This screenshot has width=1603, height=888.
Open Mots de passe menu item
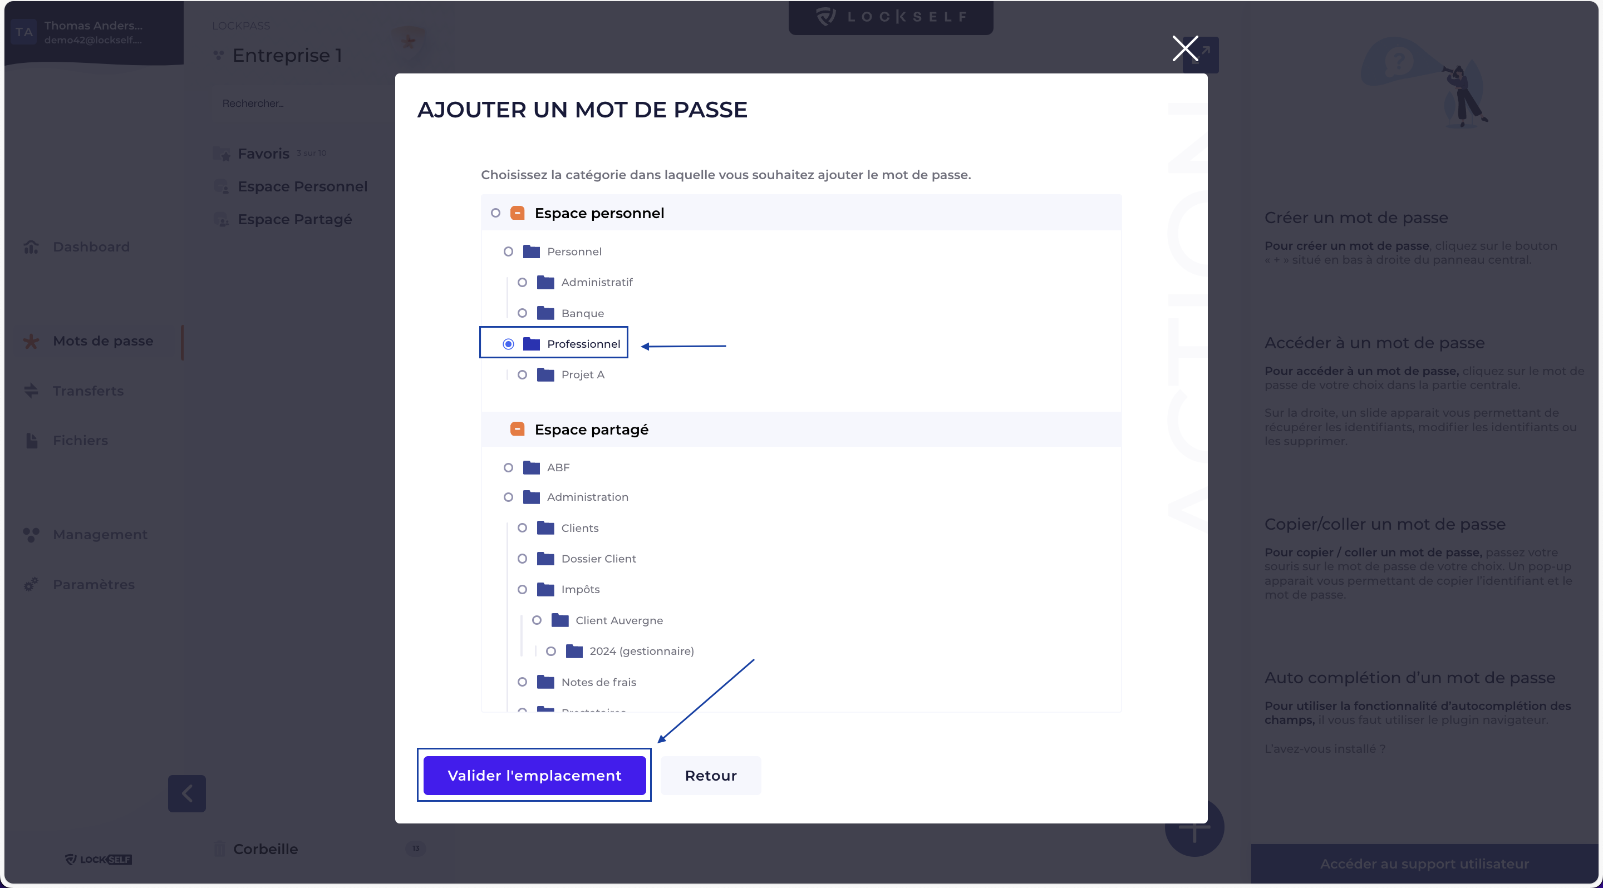(x=102, y=341)
